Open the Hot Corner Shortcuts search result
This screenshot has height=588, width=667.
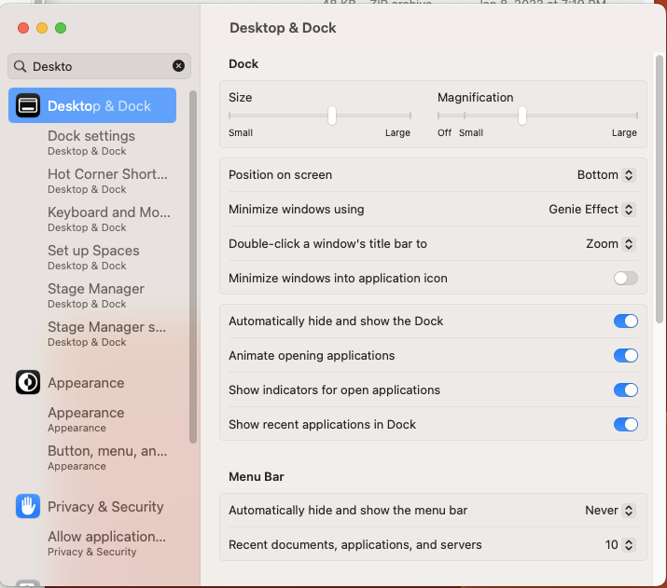[x=107, y=181]
